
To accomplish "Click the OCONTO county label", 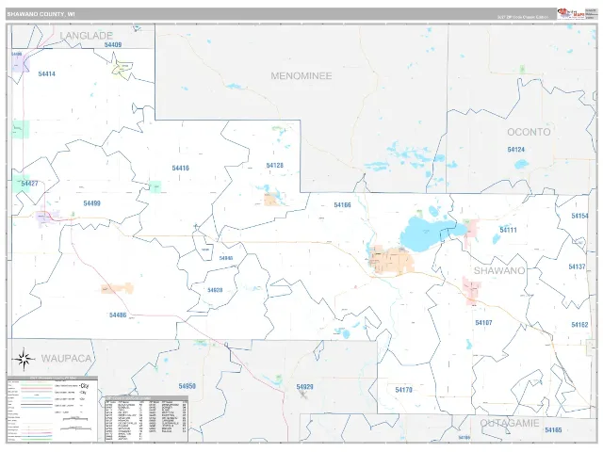I will pyautogui.click(x=529, y=132).
